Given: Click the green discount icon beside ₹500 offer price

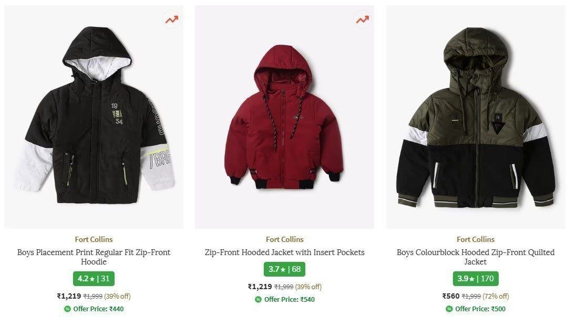Looking at the screenshot, I should (x=450, y=309).
